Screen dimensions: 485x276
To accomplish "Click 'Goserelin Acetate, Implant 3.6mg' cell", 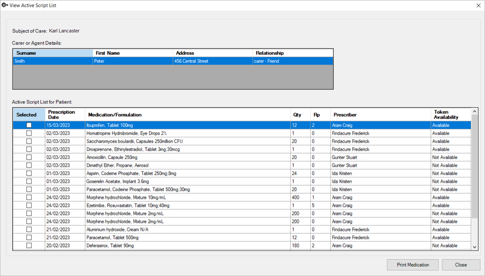I will (188, 181).
